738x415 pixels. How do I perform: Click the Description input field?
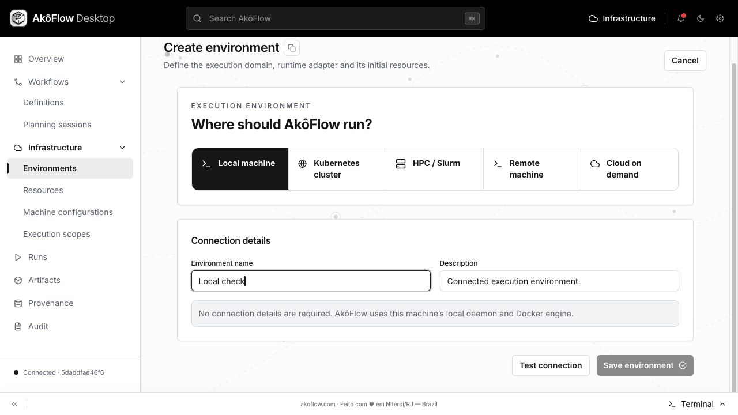click(559, 281)
